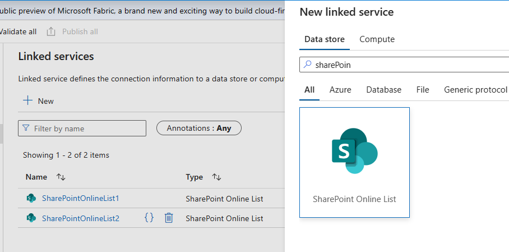The width and height of the screenshot is (509, 252).
Task: Click the Publish all upload icon
Action: [50, 31]
